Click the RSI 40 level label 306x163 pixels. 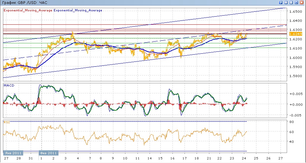pyautogui.click(x=292, y=142)
